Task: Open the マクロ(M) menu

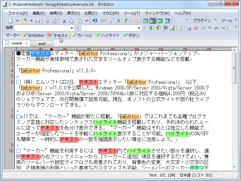Action: [111, 13]
